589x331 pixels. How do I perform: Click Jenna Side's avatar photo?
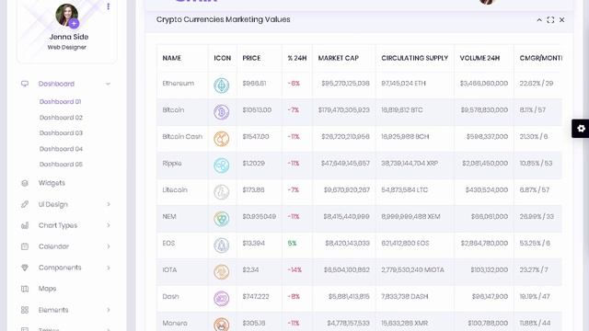click(67, 15)
